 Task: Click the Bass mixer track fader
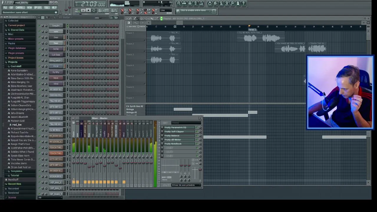89,167
